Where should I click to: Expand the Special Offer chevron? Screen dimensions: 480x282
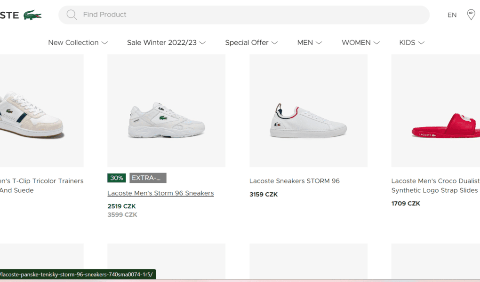pos(275,43)
